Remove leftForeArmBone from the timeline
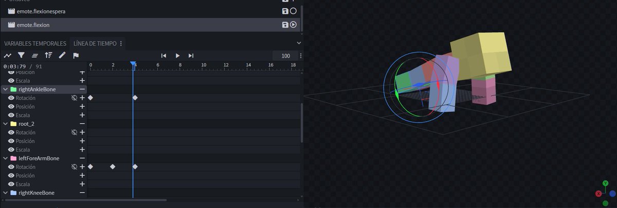This screenshot has width=617, height=208. [x=82, y=158]
